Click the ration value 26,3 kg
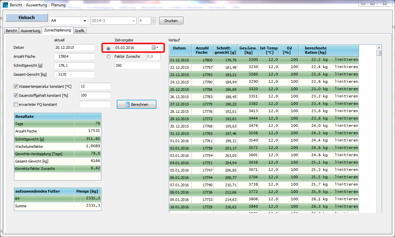This screenshot has width=395, height=237. pyautogui.click(x=319, y=206)
